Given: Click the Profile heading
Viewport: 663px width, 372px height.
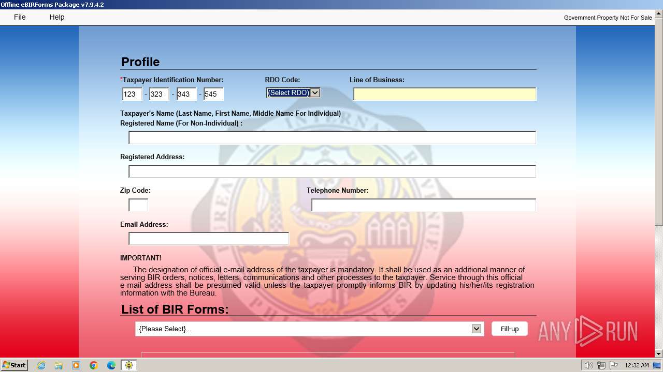Looking at the screenshot, I should click(x=140, y=62).
